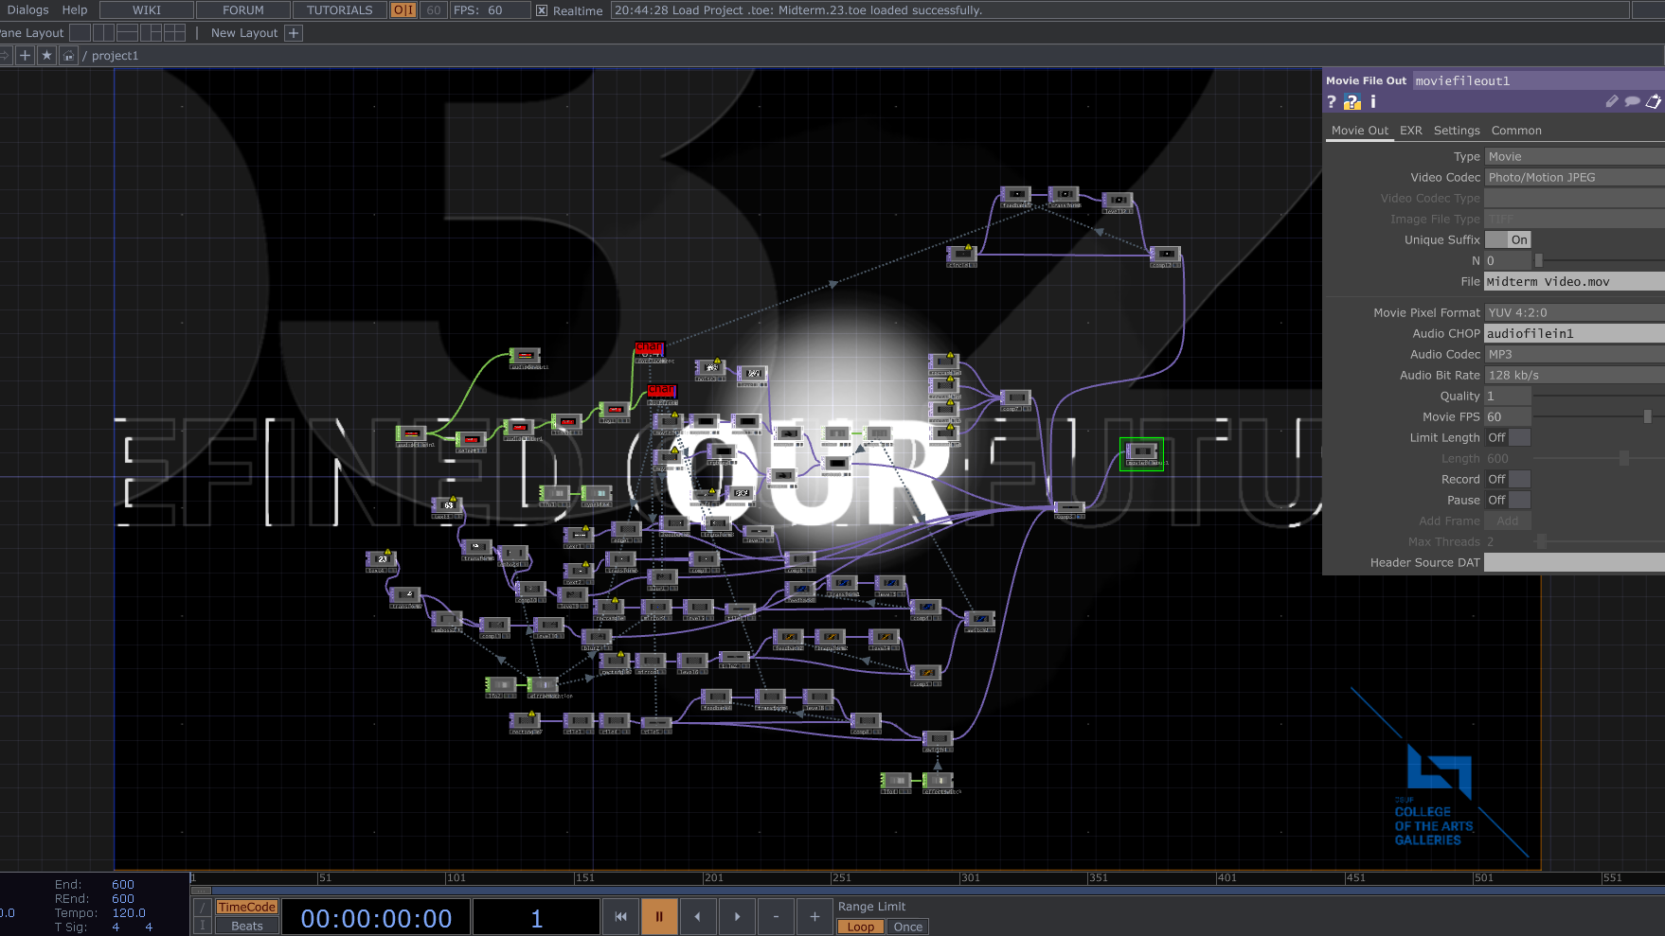Open the Python help icon
Image resolution: width=1665 pixels, height=936 pixels.
(x=1352, y=102)
